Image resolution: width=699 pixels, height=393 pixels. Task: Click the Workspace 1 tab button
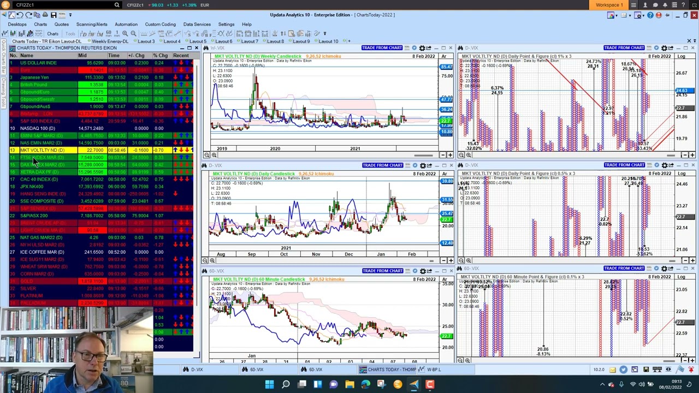[x=609, y=5]
